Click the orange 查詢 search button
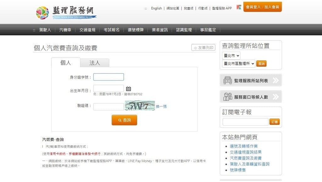322x182 pixels. 124,120
